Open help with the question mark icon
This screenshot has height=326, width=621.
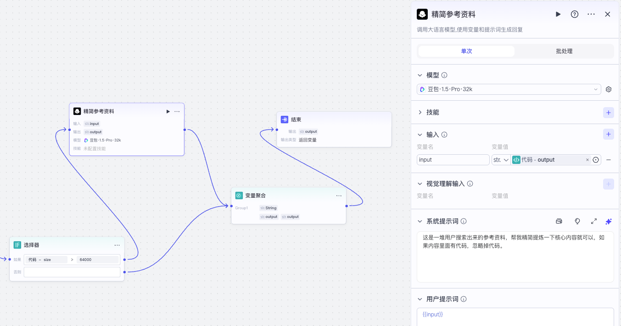point(574,14)
